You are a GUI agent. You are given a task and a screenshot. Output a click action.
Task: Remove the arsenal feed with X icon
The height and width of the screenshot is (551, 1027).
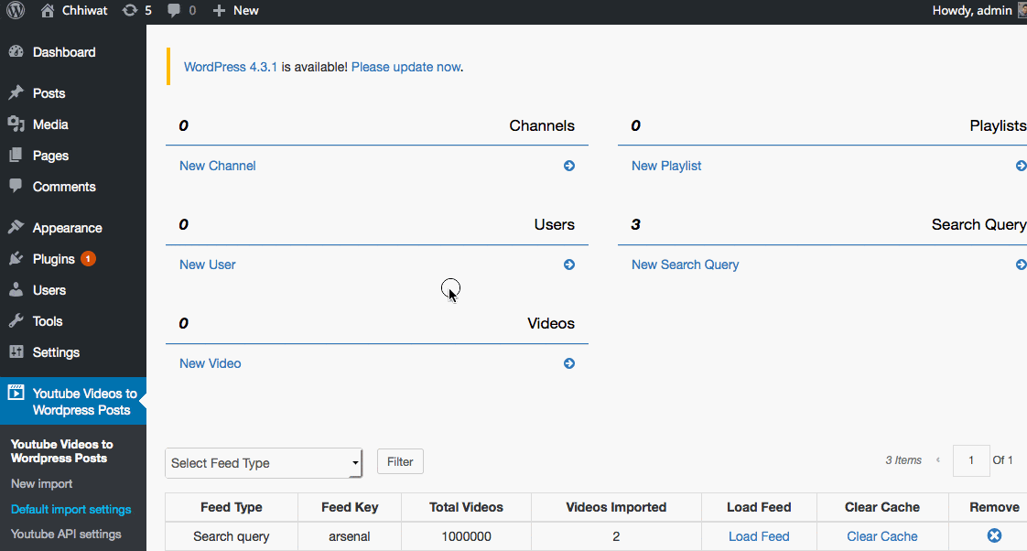(x=994, y=536)
